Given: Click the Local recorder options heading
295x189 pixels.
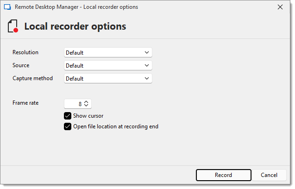Looking at the screenshot, I should (75, 26).
